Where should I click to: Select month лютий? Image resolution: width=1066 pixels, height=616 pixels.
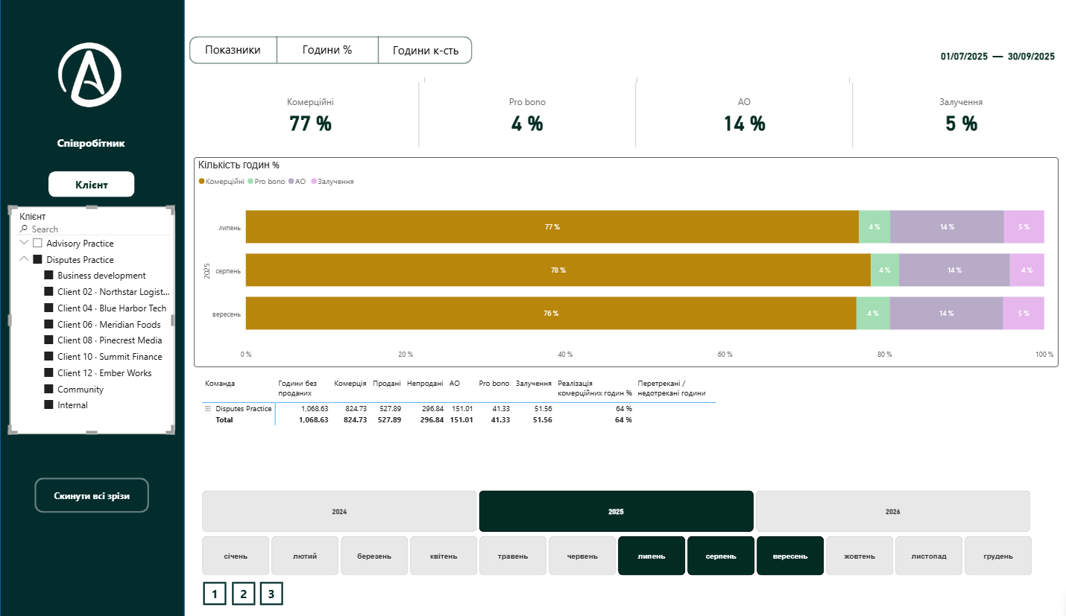[x=305, y=556]
